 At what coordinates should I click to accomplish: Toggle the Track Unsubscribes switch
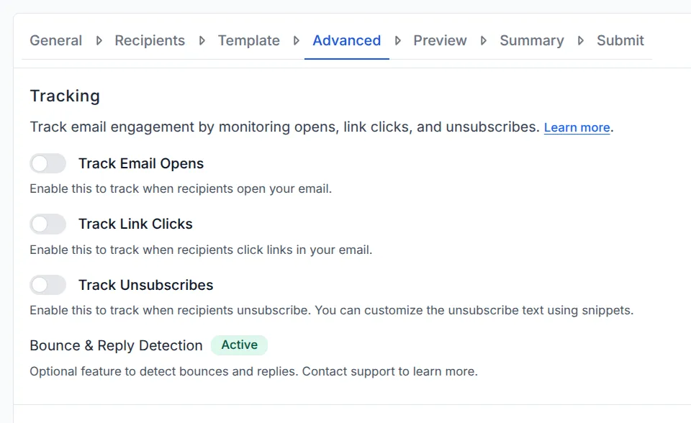48,286
